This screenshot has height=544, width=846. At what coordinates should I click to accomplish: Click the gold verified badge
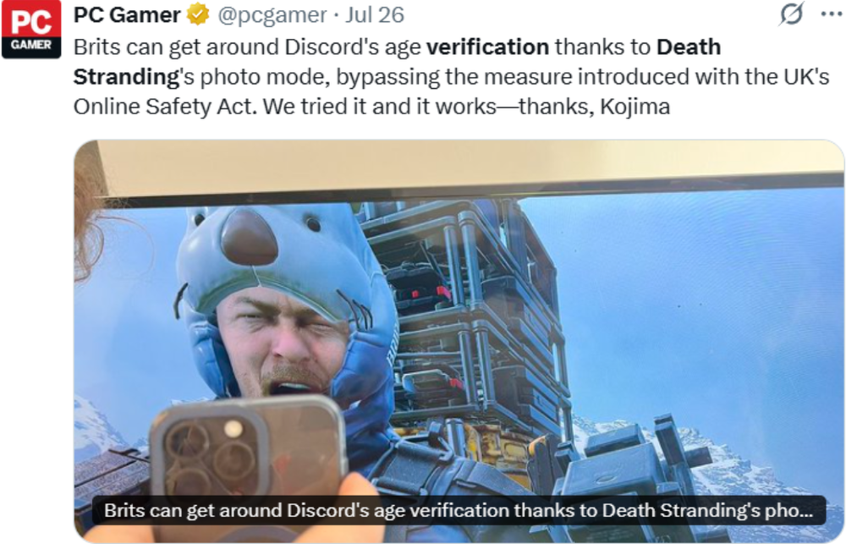point(198,14)
